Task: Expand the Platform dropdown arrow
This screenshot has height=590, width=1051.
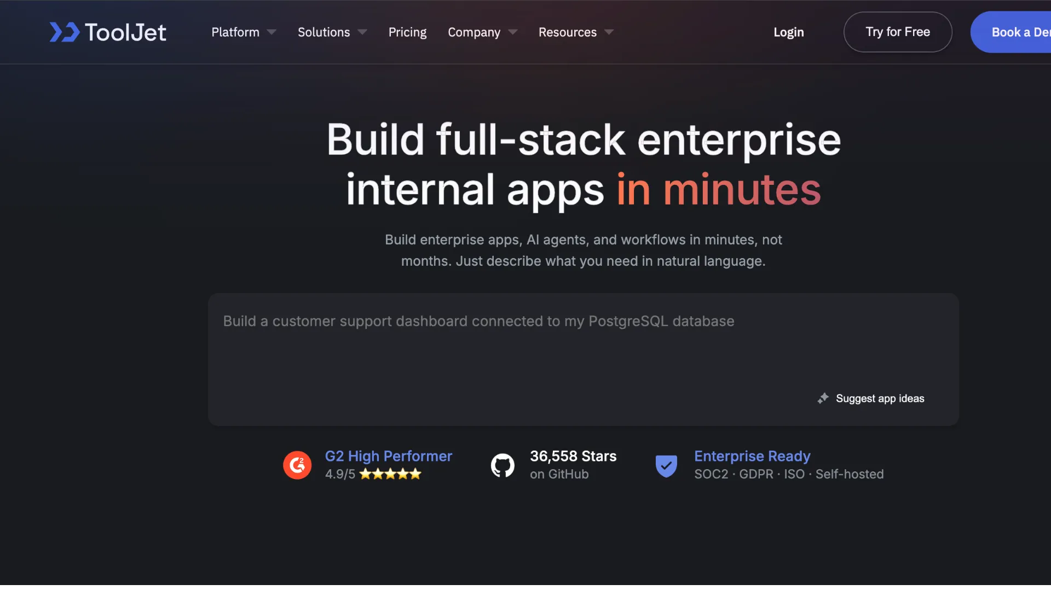Action: 272,32
